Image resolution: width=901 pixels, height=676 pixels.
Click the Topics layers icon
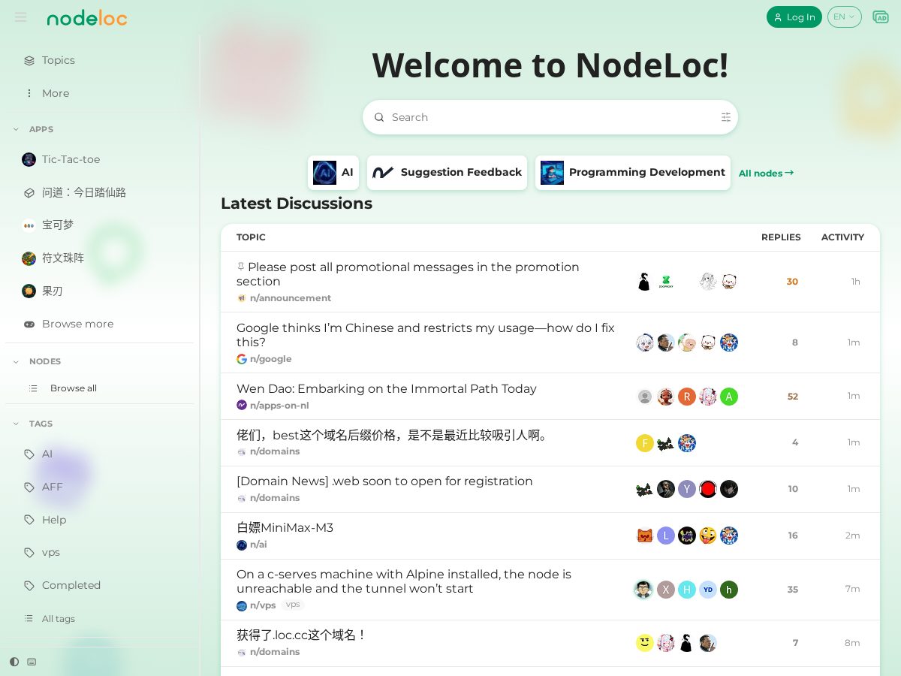pyautogui.click(x=29, y=60)
